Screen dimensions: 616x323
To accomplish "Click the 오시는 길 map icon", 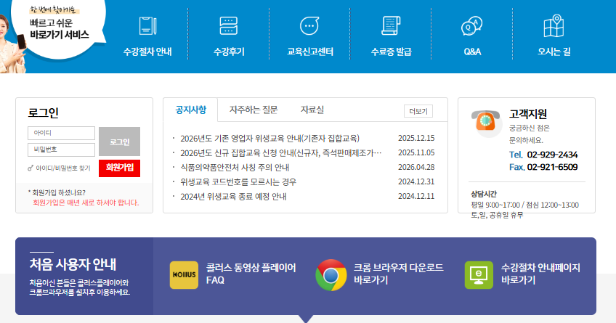I will [554, 26].
